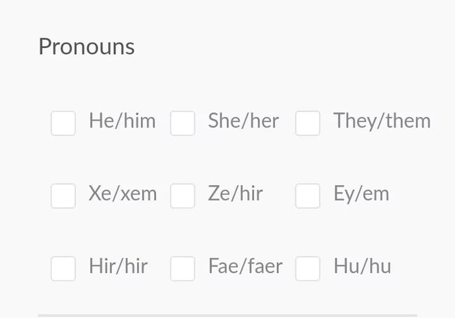Viewport: 455px width, 318px height.
Task: Click the Pronouns section heading
Action: [86, 47]
